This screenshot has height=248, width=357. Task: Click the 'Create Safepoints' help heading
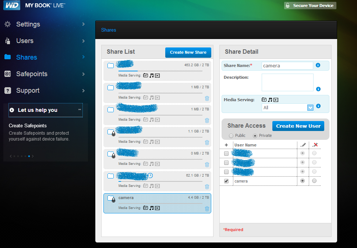[28, 125]
